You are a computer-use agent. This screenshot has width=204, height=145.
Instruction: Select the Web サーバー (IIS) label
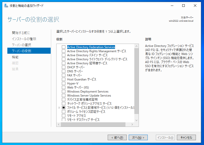coord(78,88)
